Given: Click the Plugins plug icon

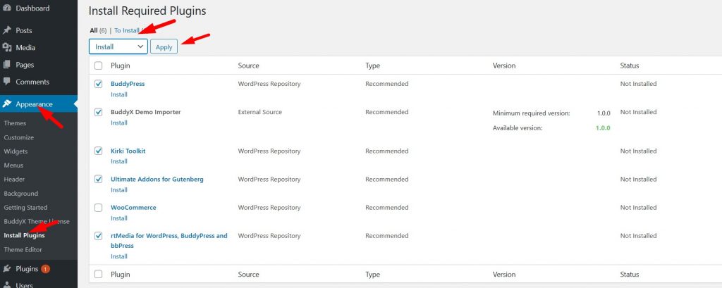Looking at the screenshot, I should (x=7, y=269).
